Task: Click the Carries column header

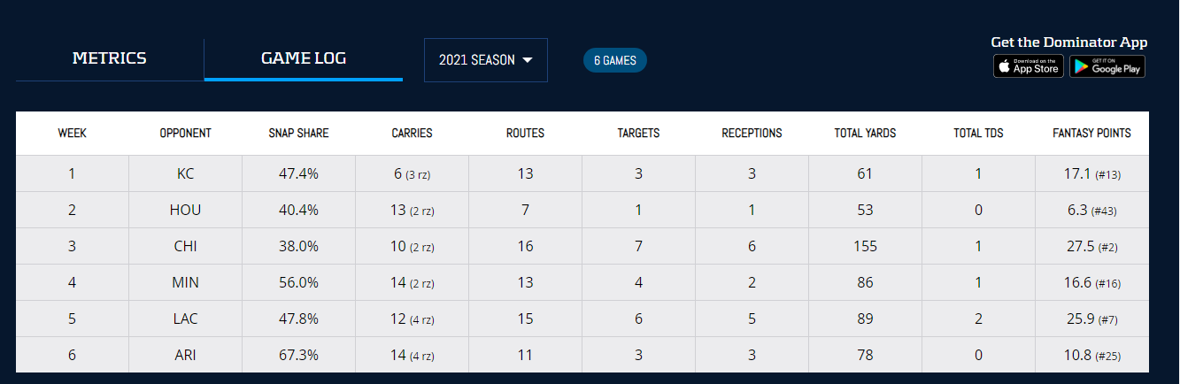Action: [412, 134]
